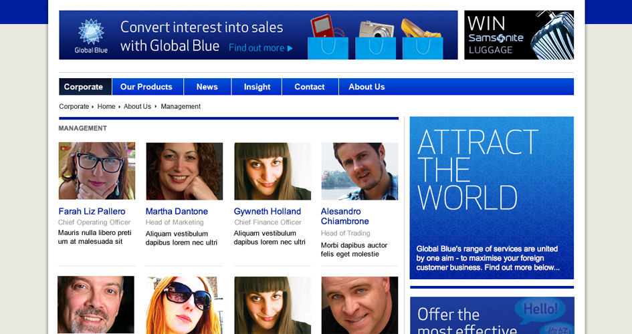
Task: Click the MANAGEMENT section heading
Action: 83,128
